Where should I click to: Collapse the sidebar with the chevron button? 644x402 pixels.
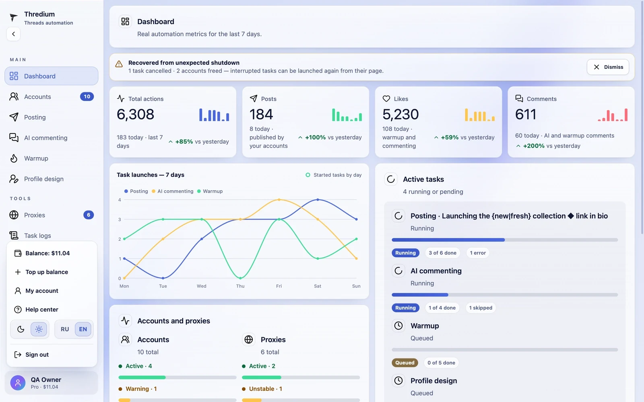(x=14, y=34)
